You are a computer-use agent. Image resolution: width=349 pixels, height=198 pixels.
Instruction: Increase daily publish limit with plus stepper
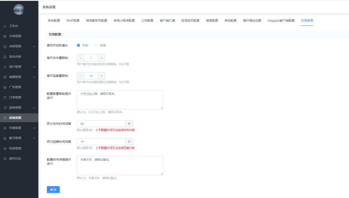[x=102, y=58]
